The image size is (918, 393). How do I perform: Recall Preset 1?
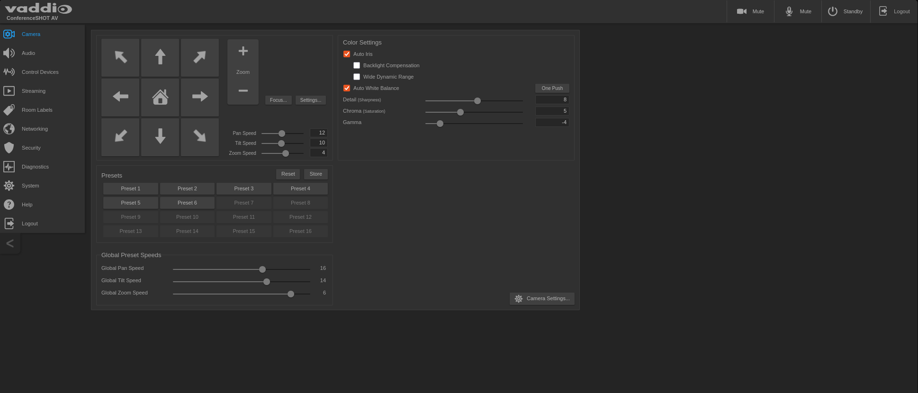[x=131, y=188]
